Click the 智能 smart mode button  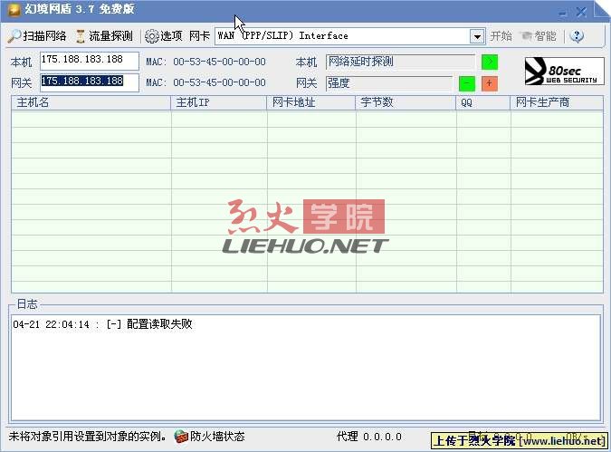tap(539, 36)
